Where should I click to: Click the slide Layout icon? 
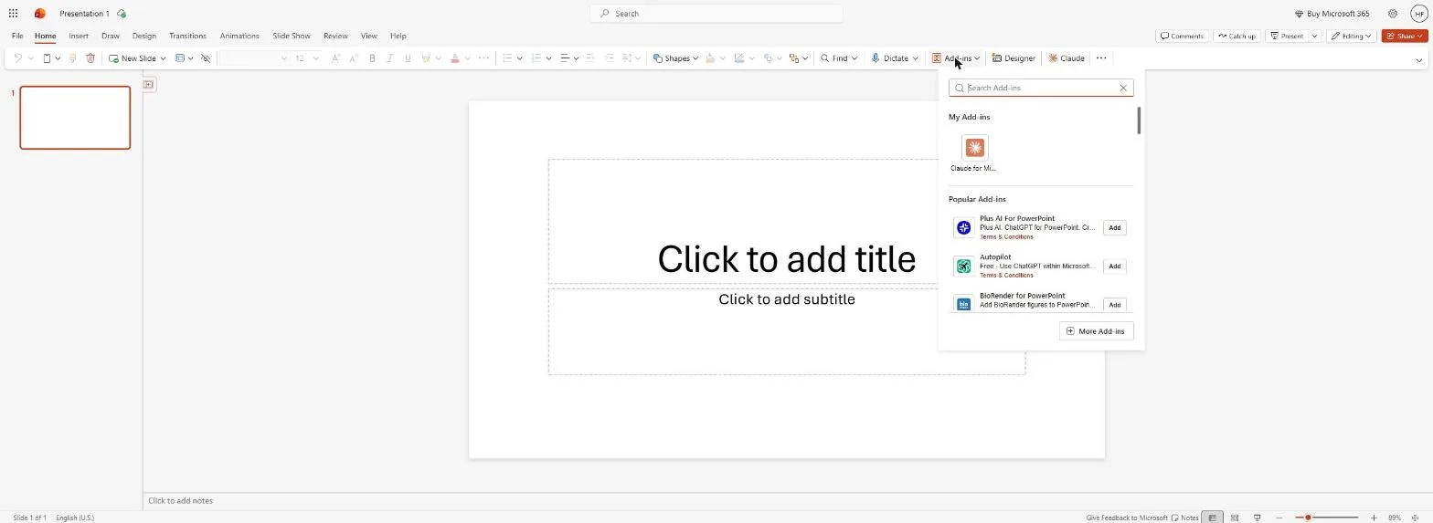179,58
